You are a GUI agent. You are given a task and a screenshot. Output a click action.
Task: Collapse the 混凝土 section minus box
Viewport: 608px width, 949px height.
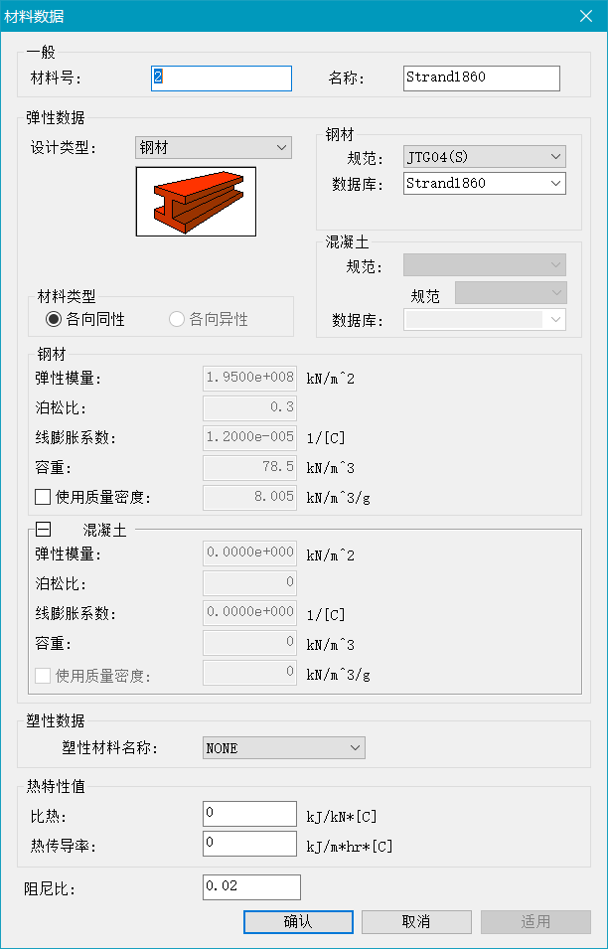44,531
